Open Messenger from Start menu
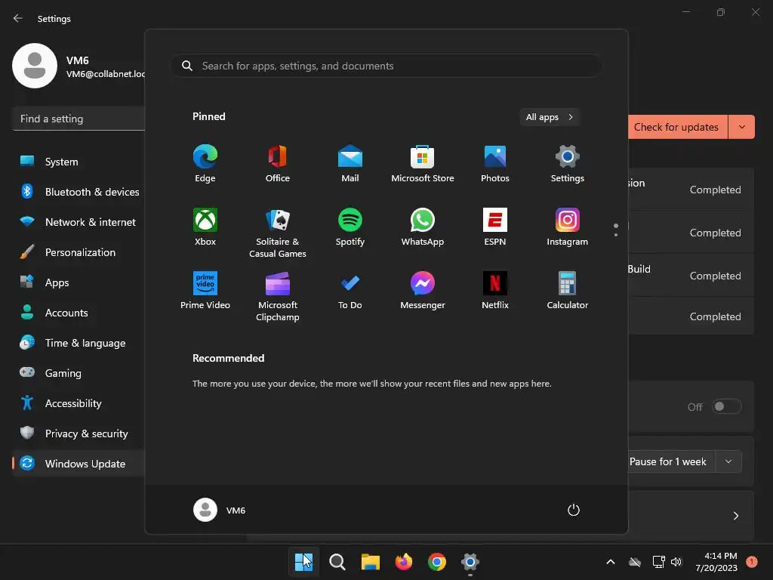Screen dimensions: 773x580 [x=423, y=291]
